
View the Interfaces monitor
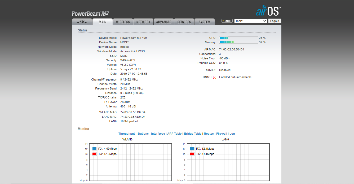pos(158,134)
